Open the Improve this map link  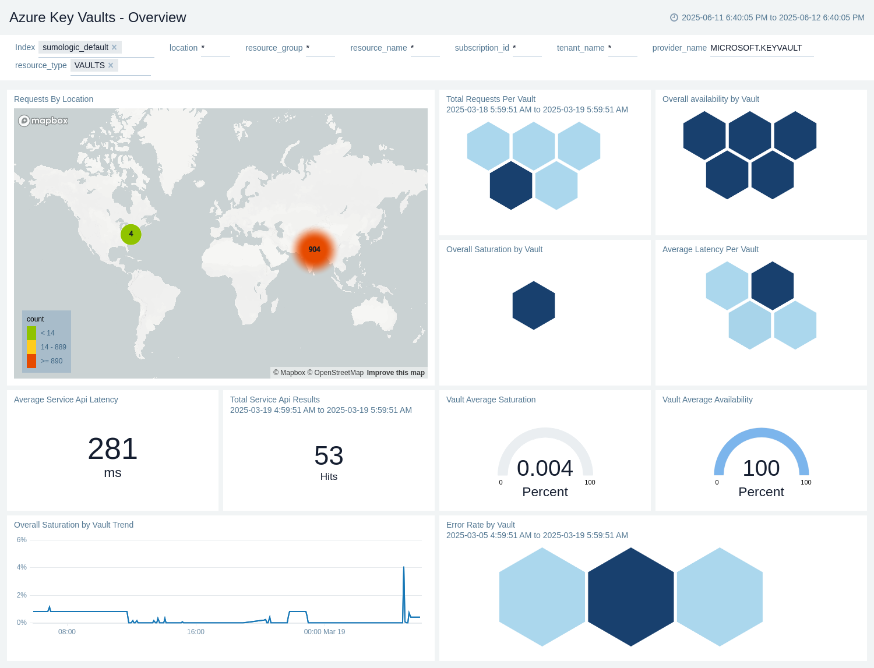[396, 373]
